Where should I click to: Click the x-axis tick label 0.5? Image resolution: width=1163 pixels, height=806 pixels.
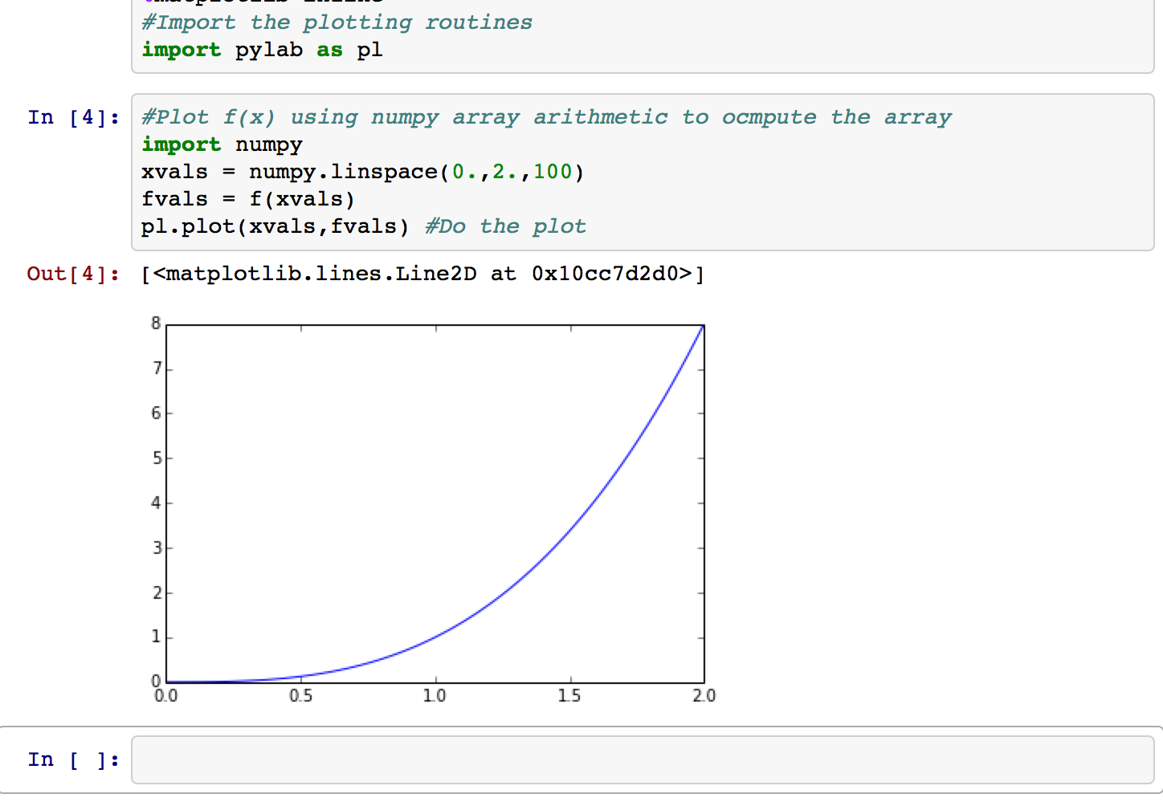pyautogui.click(x=300, y=696)
